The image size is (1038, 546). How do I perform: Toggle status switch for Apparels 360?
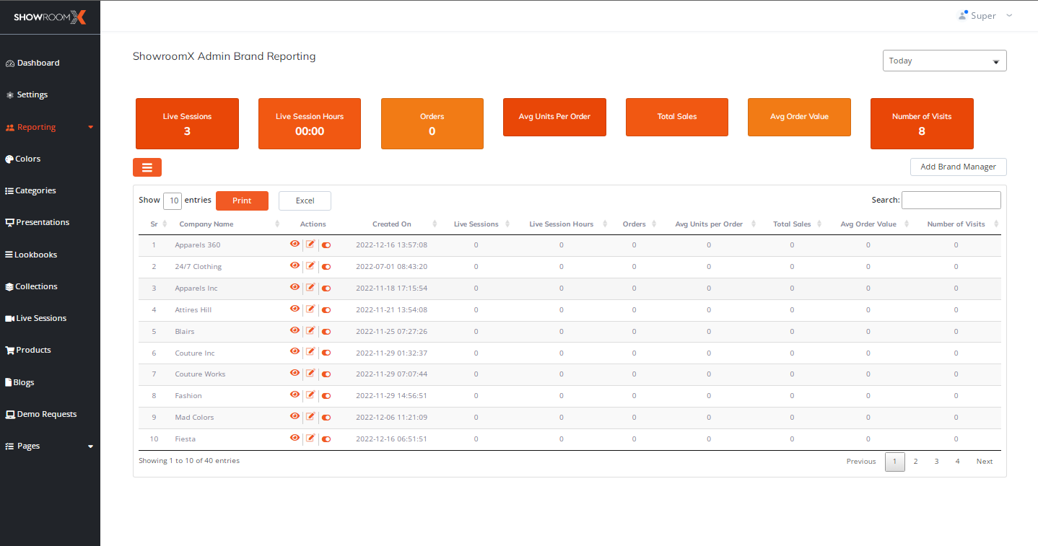point(326,245)
